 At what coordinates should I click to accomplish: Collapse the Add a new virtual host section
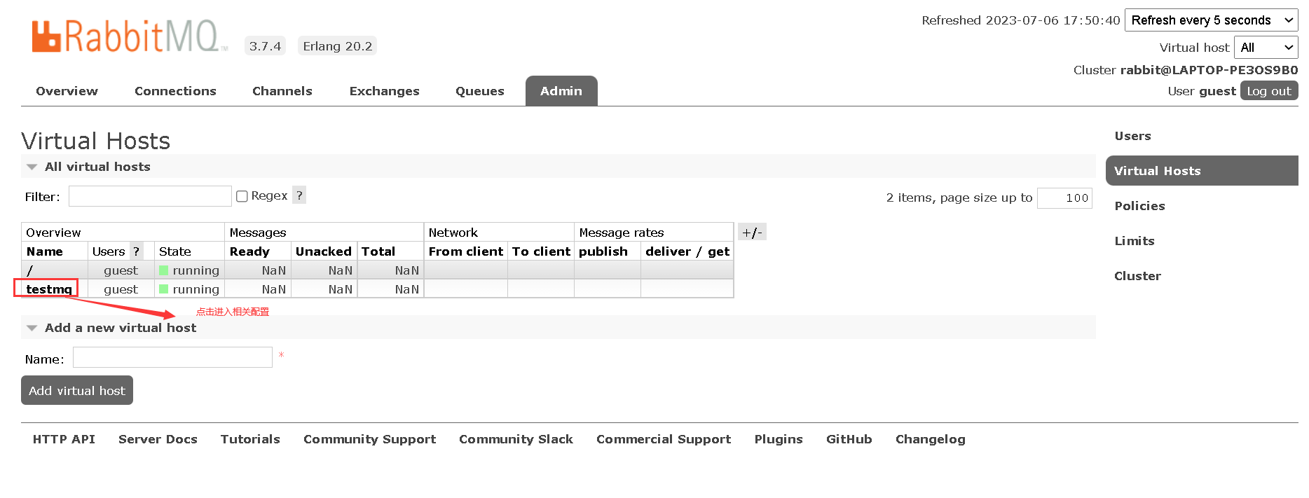[121, 328]
